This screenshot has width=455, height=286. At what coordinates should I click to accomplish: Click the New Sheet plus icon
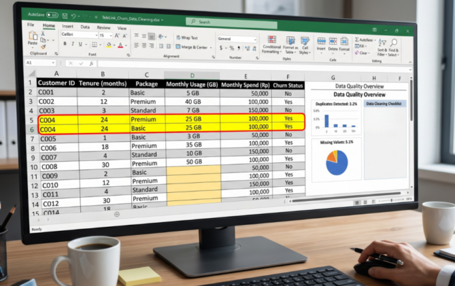117,214
